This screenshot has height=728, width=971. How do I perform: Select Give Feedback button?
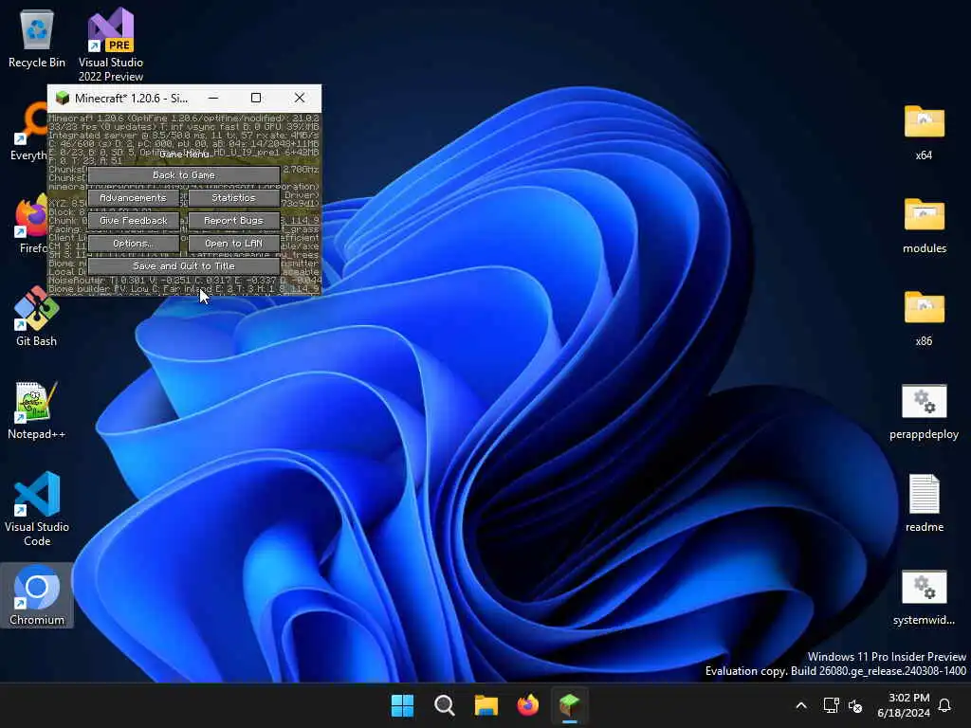coord(133,220)
